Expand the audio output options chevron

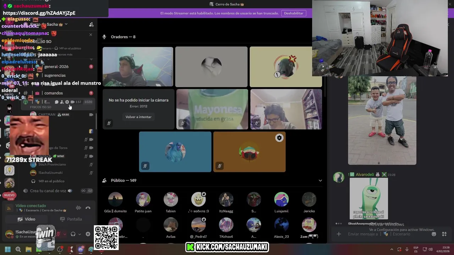pyautogui.click(x=79, y=234)
